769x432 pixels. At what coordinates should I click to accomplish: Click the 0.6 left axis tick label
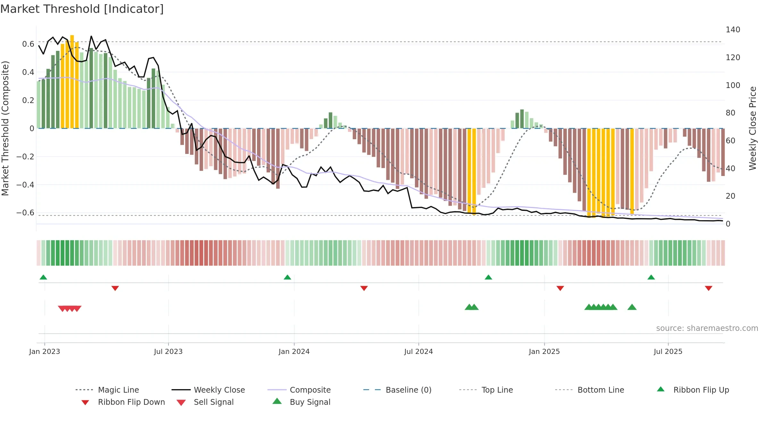(x=28, y=44)
